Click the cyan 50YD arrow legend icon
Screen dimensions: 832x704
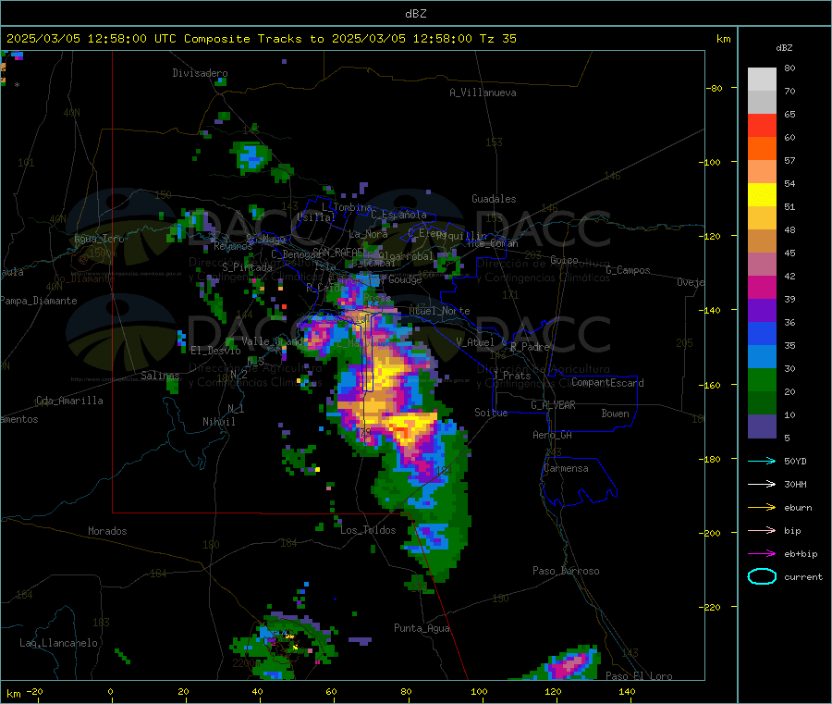pos(762,461)
